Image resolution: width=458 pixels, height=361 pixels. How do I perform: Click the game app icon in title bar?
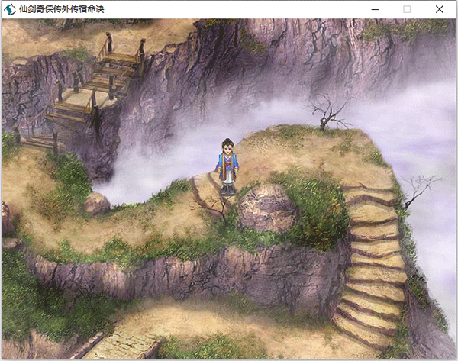[10, 9]
